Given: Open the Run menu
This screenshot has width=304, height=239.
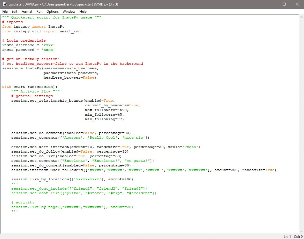Looking at the screenshot, I should [x=39, y=12].
